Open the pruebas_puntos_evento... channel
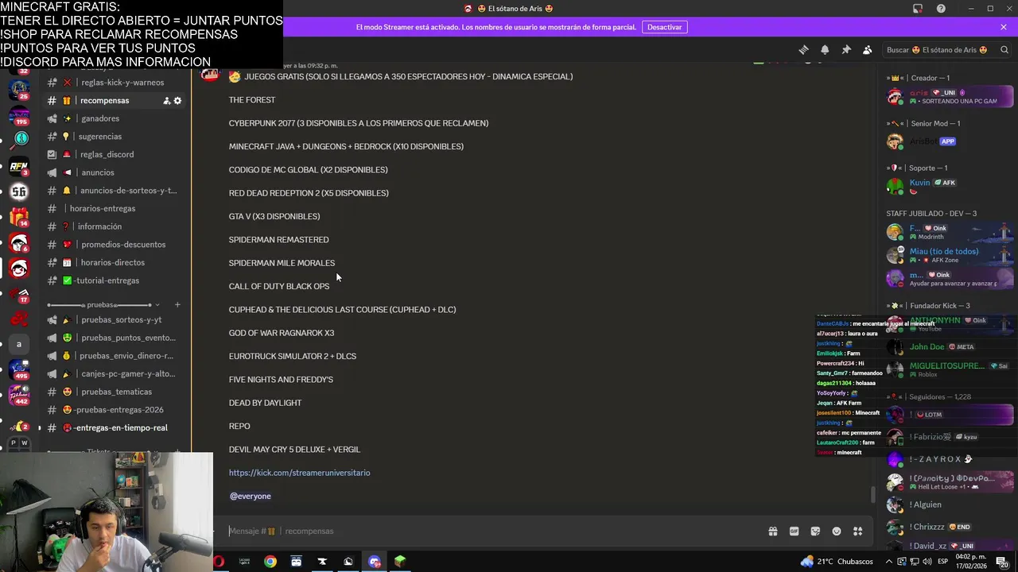The height and width of the screenshot is (572, 1018). pos(115,338)
